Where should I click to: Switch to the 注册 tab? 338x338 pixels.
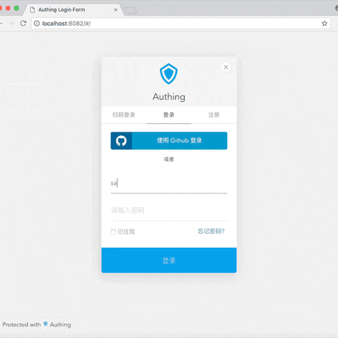coord(214,114)
